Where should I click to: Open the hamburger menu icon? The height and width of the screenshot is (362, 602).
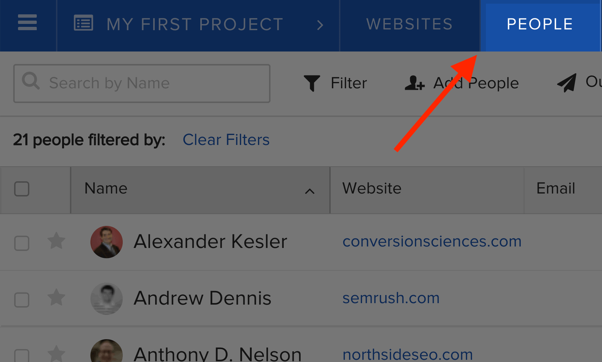point(27,22)
